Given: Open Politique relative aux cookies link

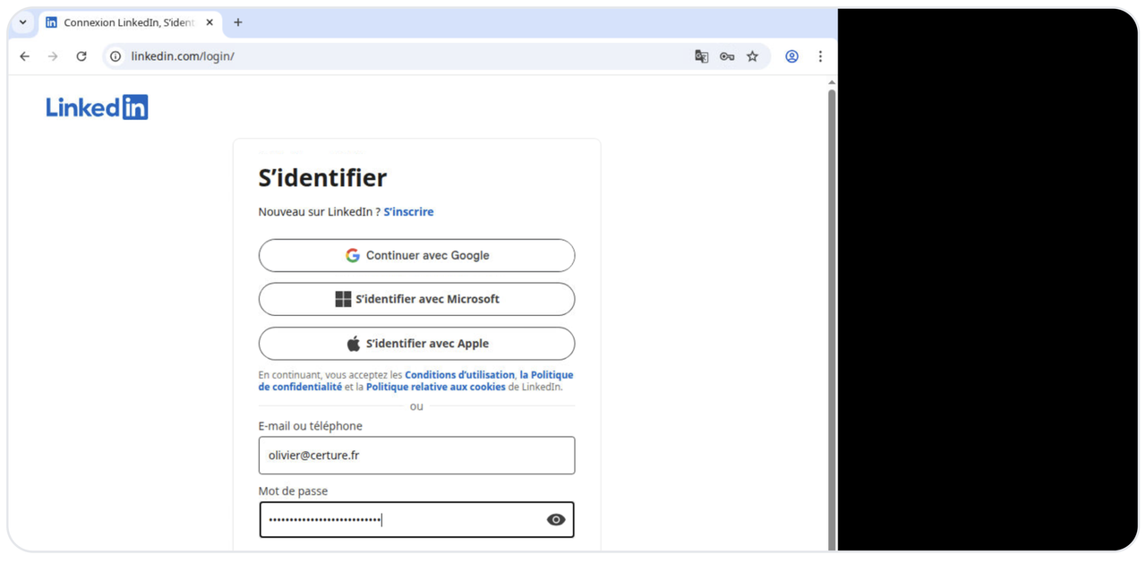Looking at the screenshot, I should pyautogui.click(x=435, y=388).
